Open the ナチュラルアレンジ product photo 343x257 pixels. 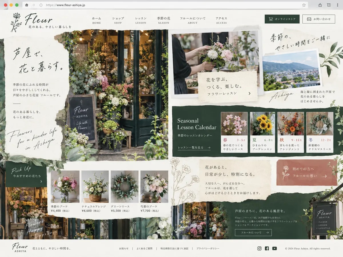[x=95, y=186]
